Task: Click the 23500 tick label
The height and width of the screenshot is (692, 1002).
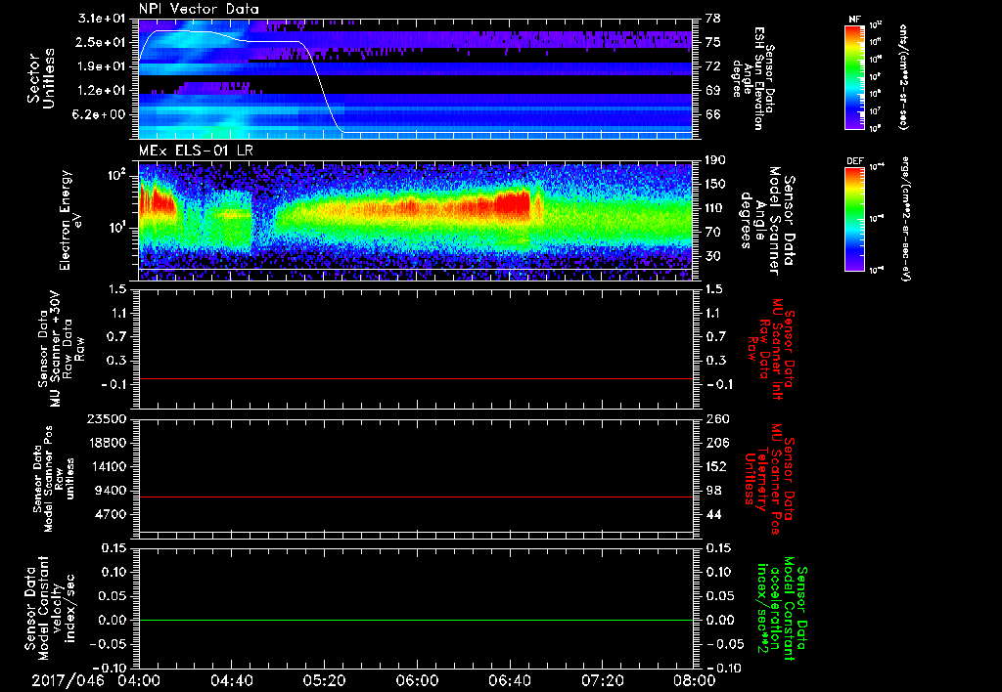Action: (x=106, y=419)
